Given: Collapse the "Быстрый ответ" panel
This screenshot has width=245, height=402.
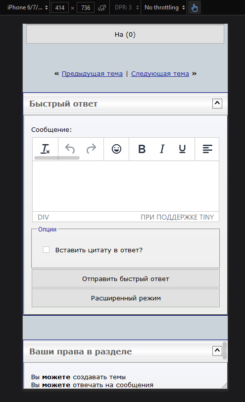Looking at the screenshot, I should click(217, 104).
